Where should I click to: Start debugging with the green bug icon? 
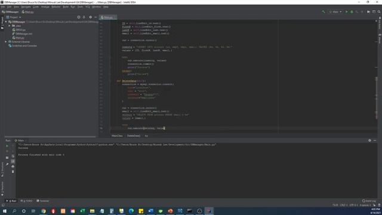[352, 12]
